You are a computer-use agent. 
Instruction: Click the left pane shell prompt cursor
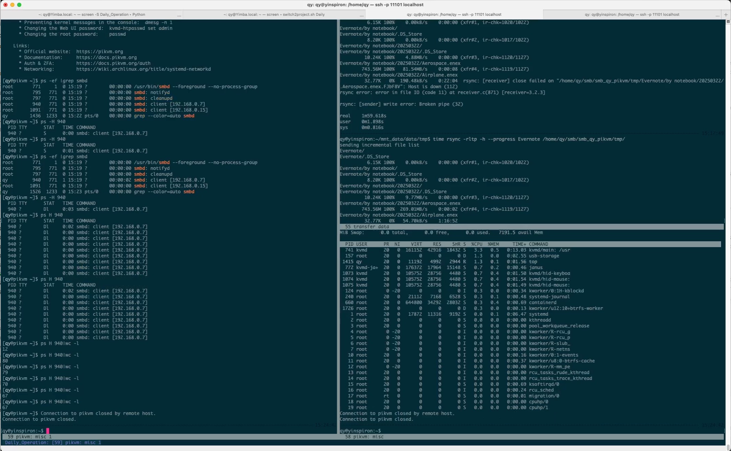[x=48, y=431]
